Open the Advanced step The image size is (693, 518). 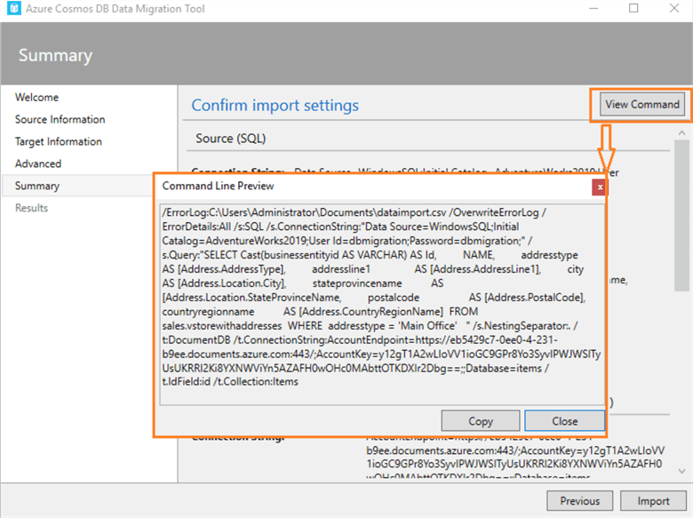[x=38, y=163]
